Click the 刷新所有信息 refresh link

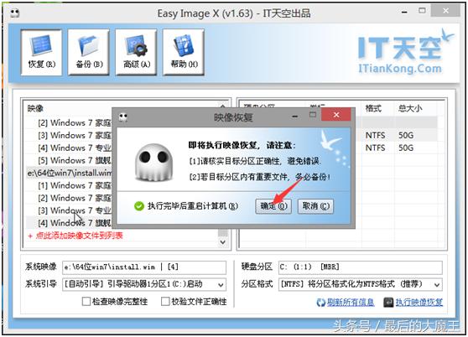351,303
